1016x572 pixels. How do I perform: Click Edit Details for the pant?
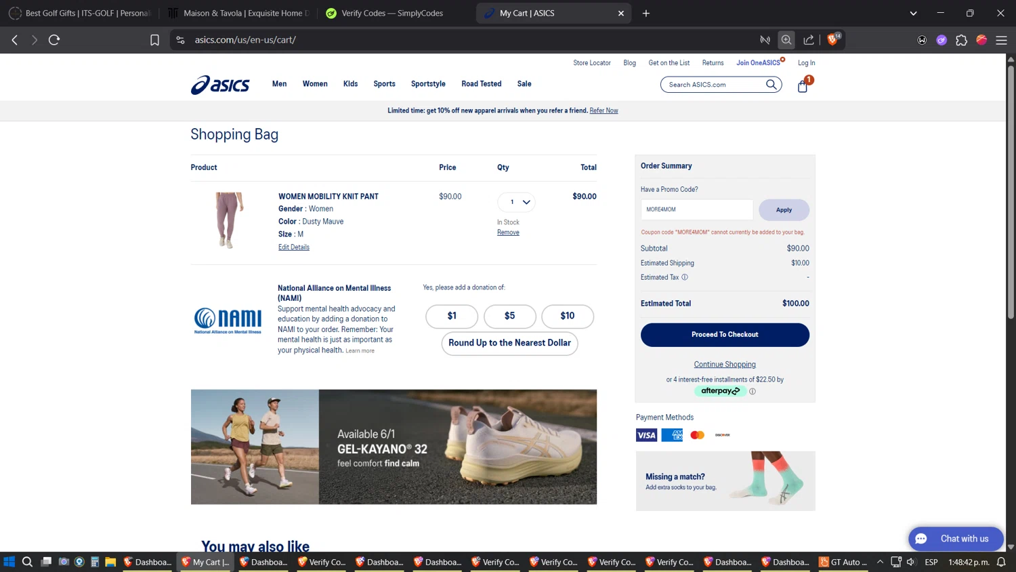tap(294, 247)
